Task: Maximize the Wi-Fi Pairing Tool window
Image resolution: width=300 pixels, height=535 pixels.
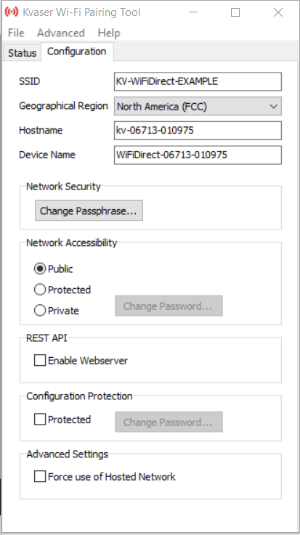Action: point(235,12)
